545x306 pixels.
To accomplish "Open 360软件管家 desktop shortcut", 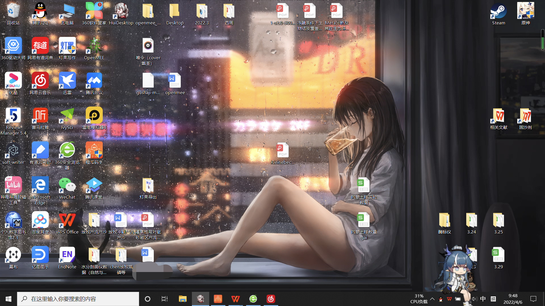I will coord(94,14).
